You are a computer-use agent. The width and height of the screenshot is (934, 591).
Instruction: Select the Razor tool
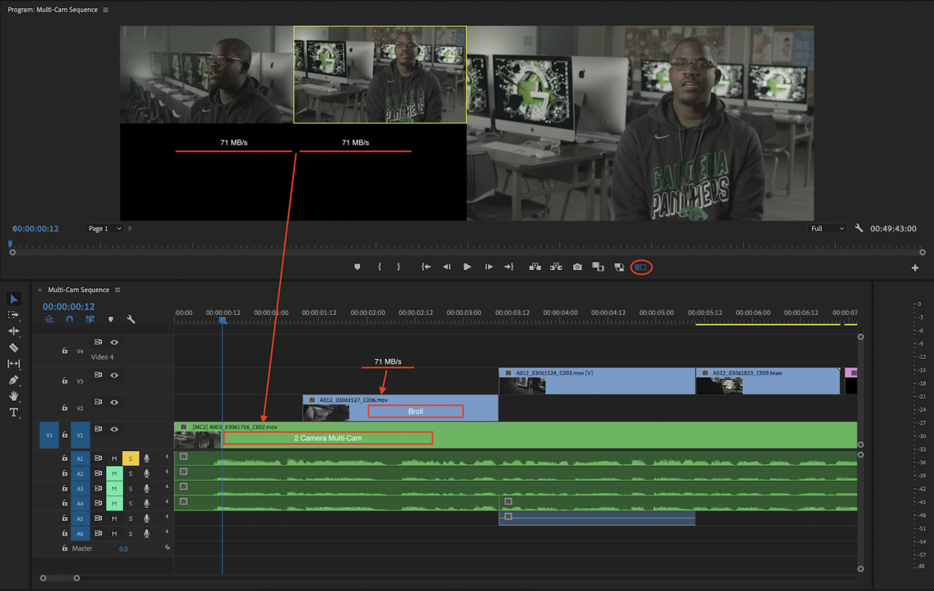[x=15, y=347]
